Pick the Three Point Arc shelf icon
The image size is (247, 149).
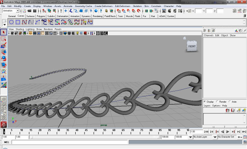click(37, 22)
